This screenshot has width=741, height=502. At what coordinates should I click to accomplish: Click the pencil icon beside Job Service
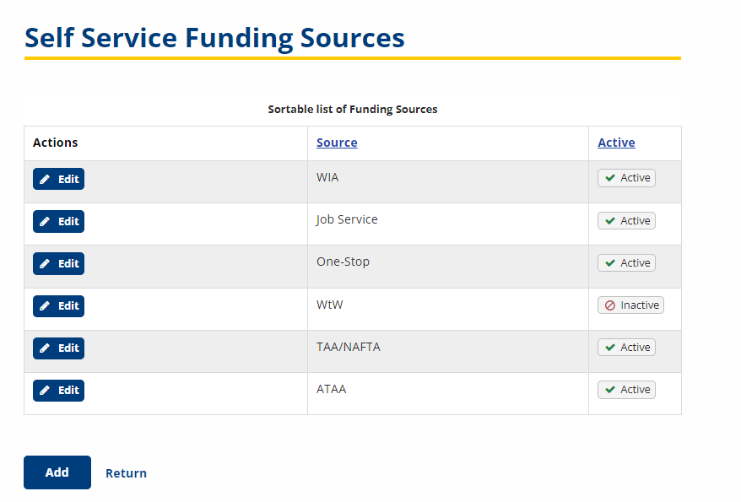[x=45, y=222]
